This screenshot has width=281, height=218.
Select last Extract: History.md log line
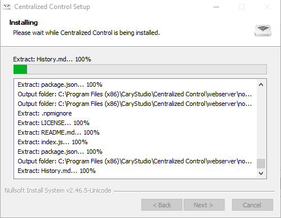click(56, 171)
